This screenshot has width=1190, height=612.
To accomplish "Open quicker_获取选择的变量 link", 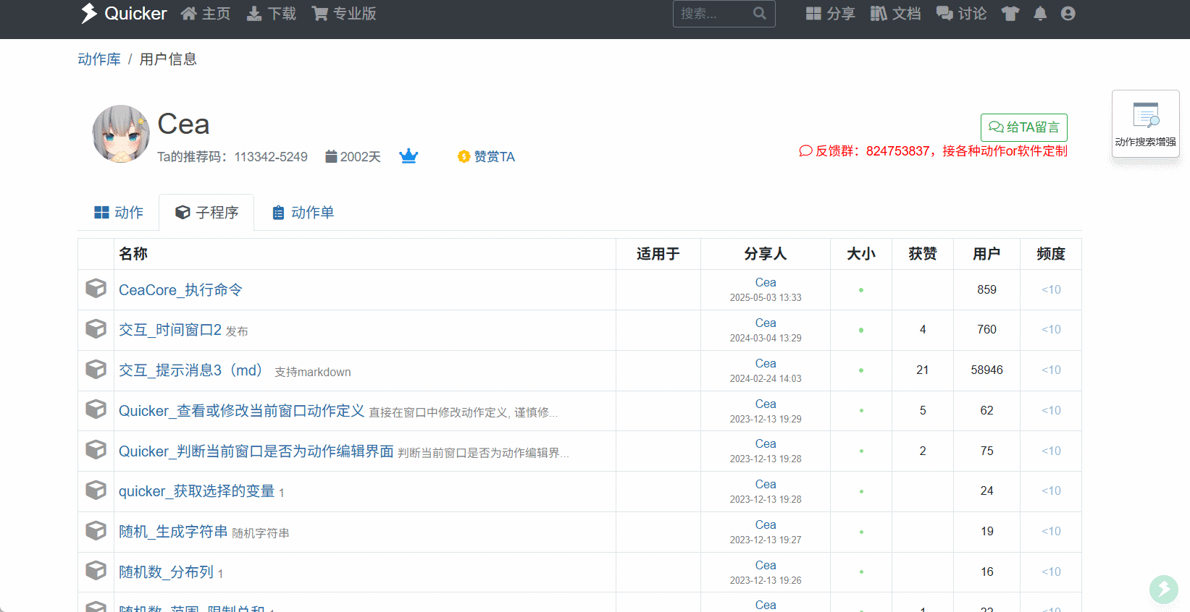I will point(196,491).
